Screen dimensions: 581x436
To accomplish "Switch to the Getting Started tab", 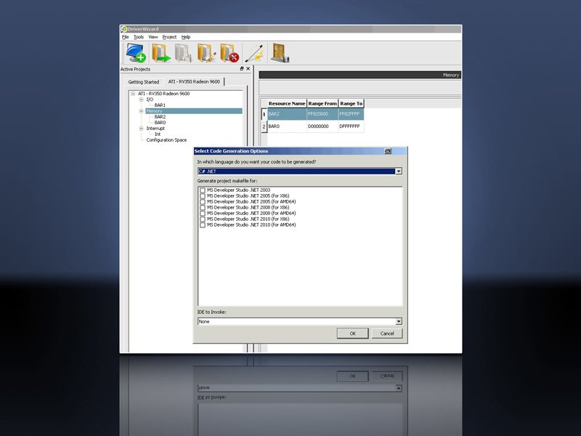I will pyautogui.click(x=144, y=82).
